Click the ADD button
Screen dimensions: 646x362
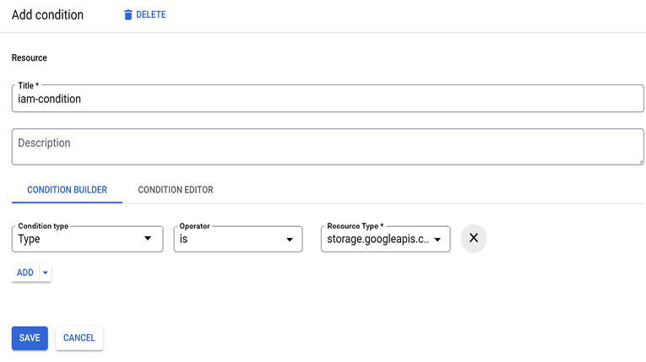pyautogui.click(x=25, y=273)
